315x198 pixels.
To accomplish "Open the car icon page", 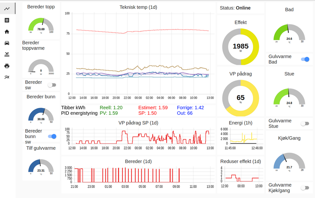I will click(7, 43).
